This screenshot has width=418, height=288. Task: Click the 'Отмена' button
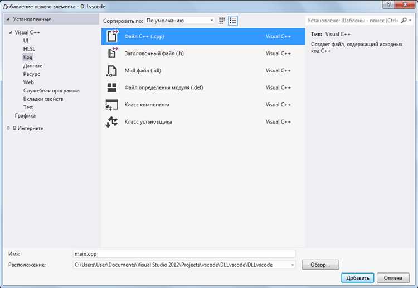click(393, 278)
